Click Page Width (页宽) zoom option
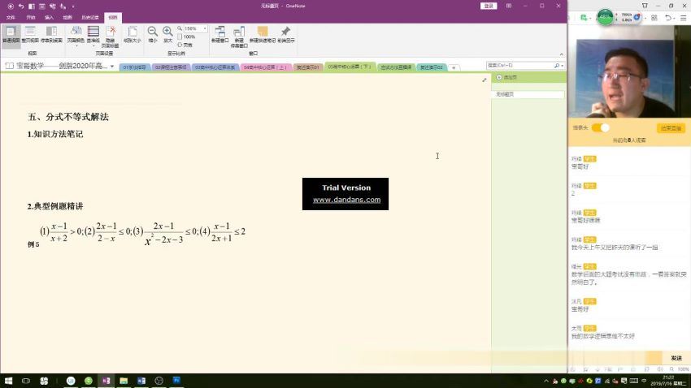The image size is (691, 388). [x=185, y=45]
